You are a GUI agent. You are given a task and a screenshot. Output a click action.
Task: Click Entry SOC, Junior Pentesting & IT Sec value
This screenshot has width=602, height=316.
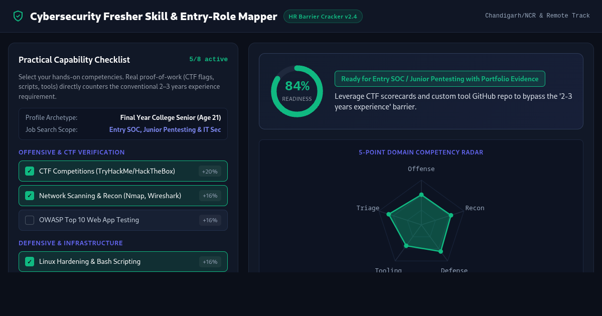pyautogui.click(x=165, y=129)
